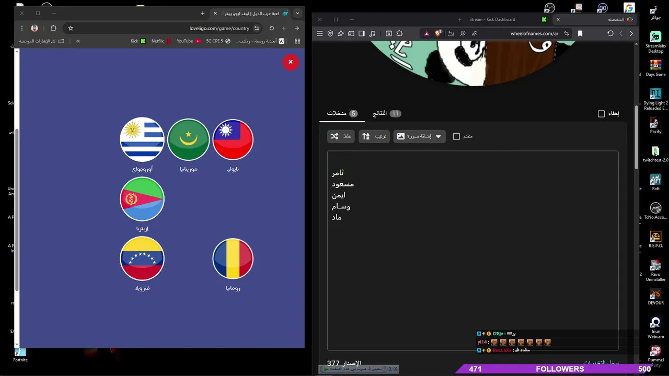
Task: Click the zoom magnifier in Brave address bar
Action: (x=463, y=33)
